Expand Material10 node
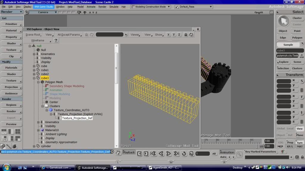 click(38, 130)
